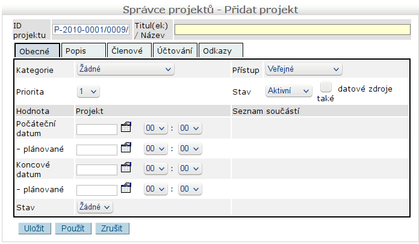Open the bottom Stav dropdown showing Žádné
This screenshot has width=419, height=244.
click(x=95, y=207)
